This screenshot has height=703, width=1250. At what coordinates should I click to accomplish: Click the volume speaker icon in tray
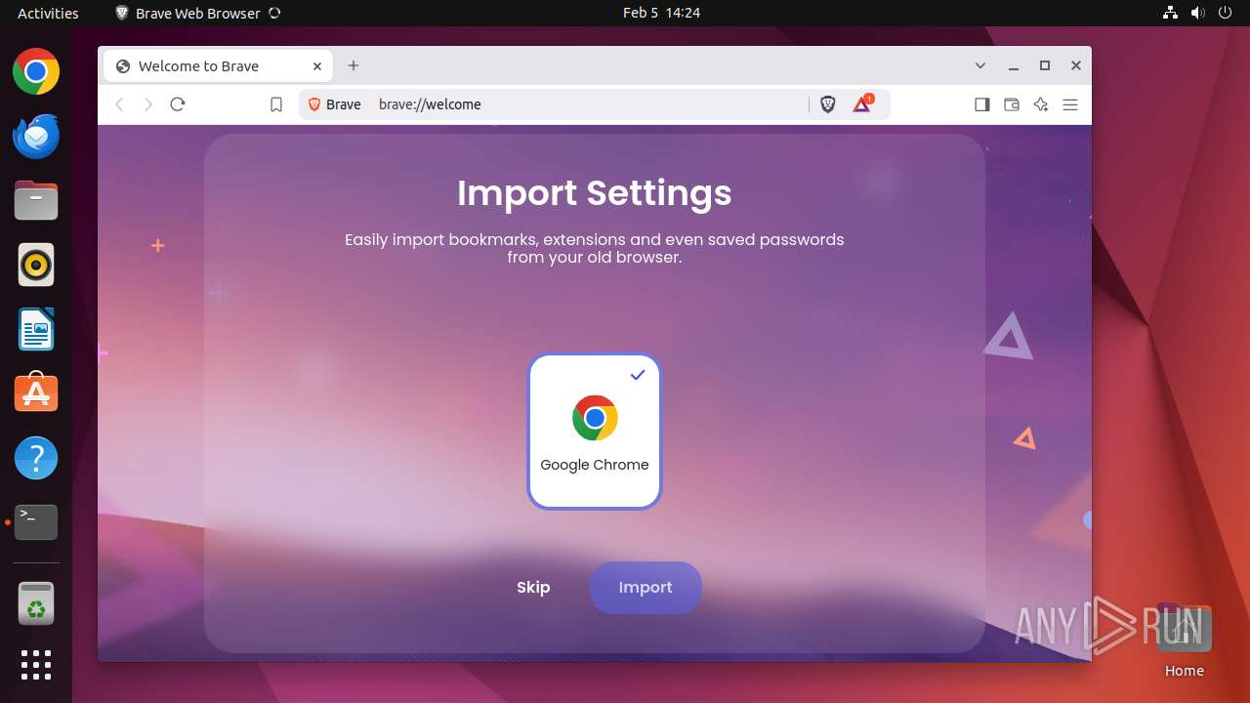click(x=1197, y=13)
